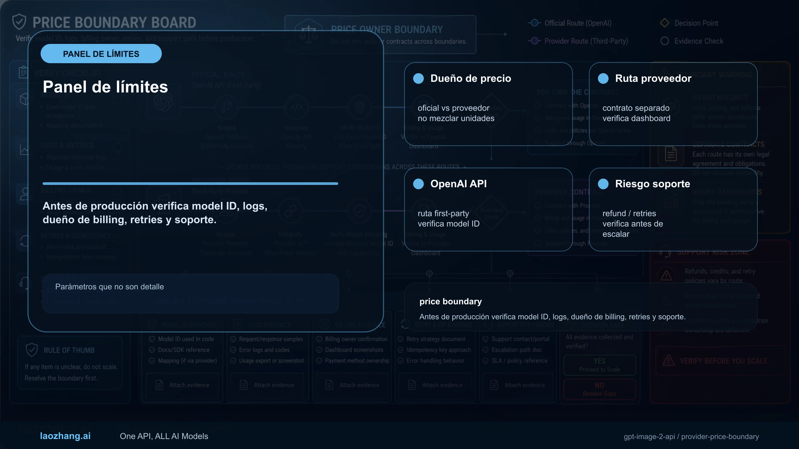Click Verify Before You Scale banner

tap(720, 361)
